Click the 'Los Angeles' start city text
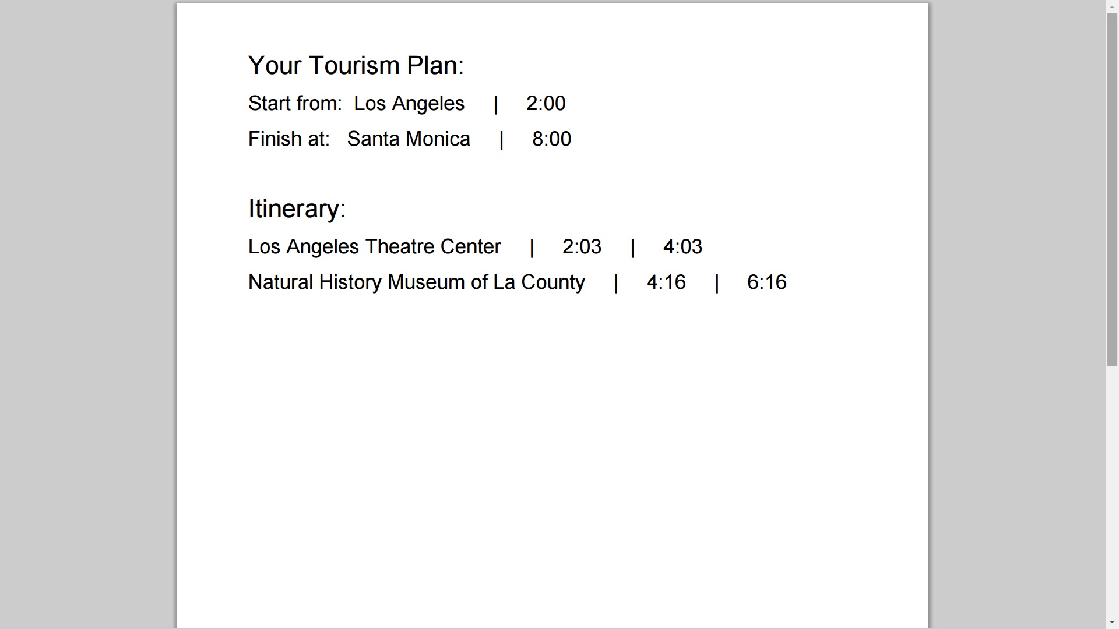Image resolution: width=1119 pixels, height=629 pixels. (x=409, y=104)
